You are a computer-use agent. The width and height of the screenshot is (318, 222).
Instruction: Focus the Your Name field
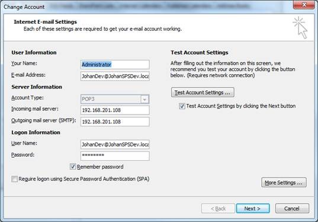[x=115, y=65]
